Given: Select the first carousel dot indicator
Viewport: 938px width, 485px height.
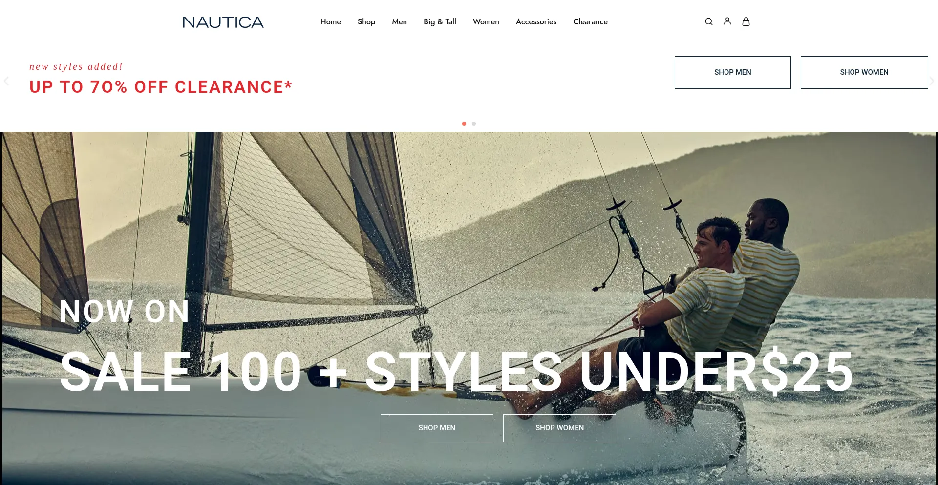Looking at the screenshot, I should click(x=464, y=124).
